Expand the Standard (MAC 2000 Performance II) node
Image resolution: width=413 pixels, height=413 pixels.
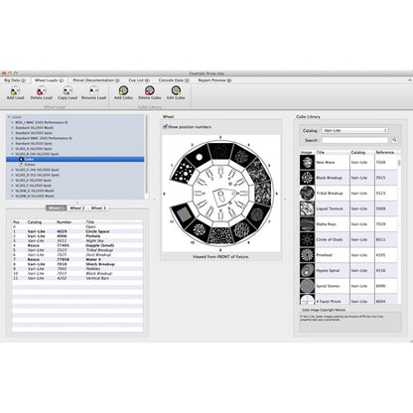click(13, 138)
